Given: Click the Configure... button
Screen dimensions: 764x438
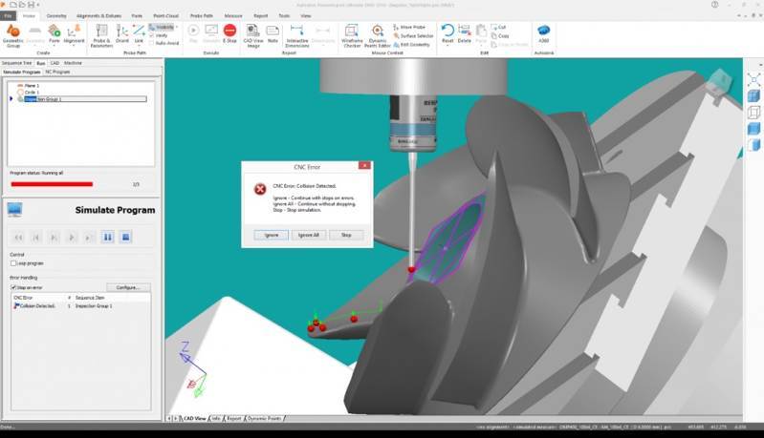Looking at the screenshot, I should (x=128, y=287).
